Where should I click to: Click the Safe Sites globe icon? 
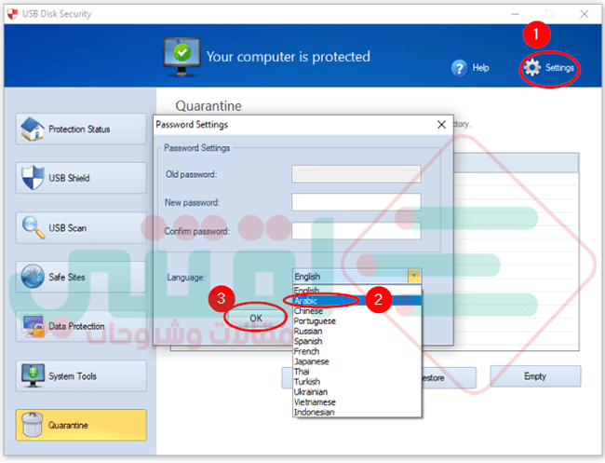[33, 277]
